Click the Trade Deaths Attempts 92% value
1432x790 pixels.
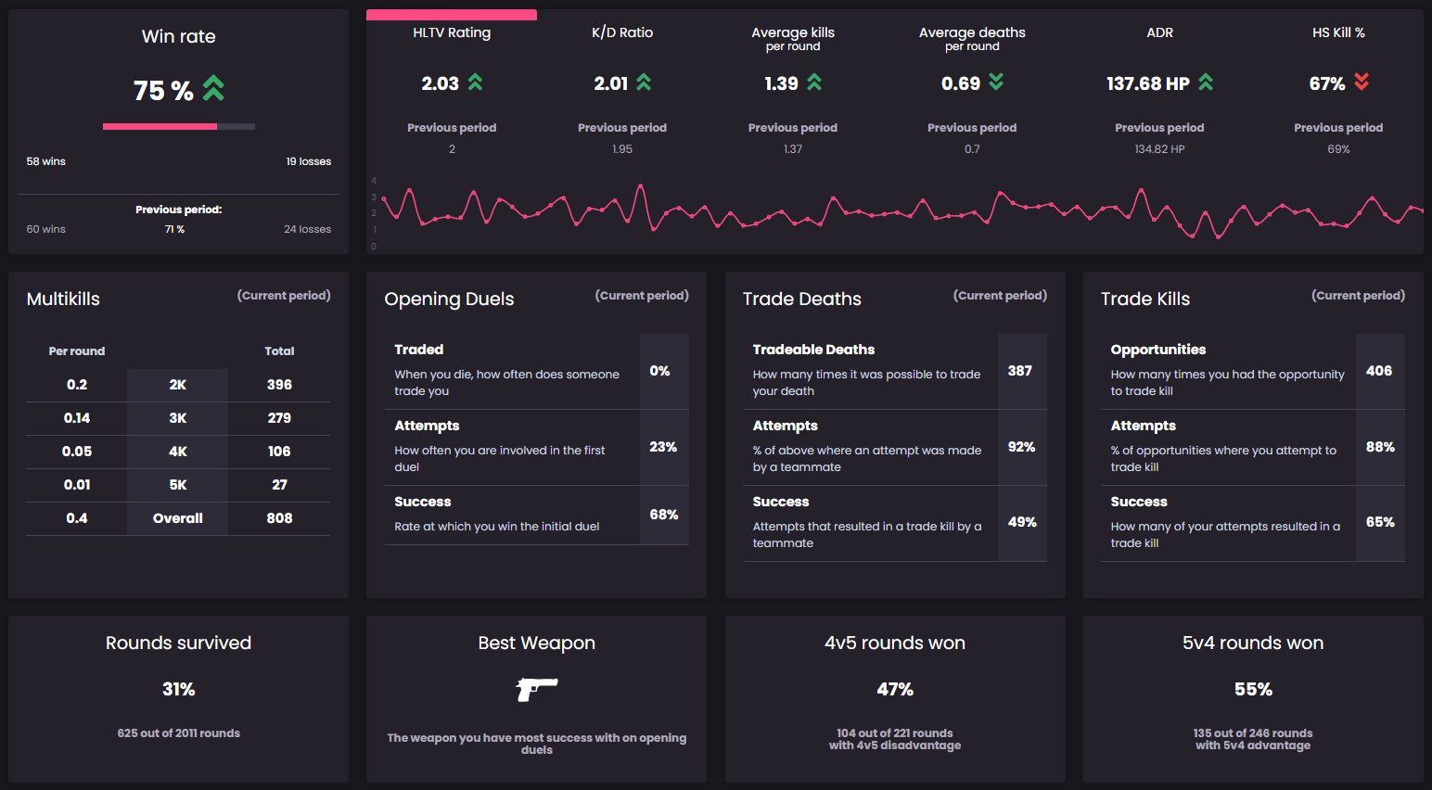click(1021, 447)
